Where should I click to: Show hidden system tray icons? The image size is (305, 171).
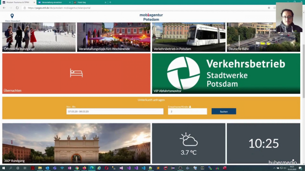point(274,168)
